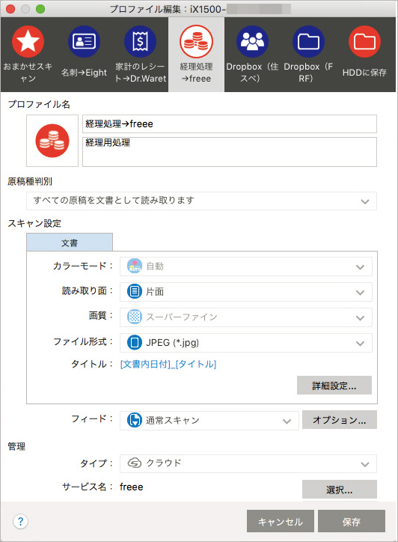Select the 経理処理→freee coins profile icon
The image size is (398, 542).
point(196,41)
